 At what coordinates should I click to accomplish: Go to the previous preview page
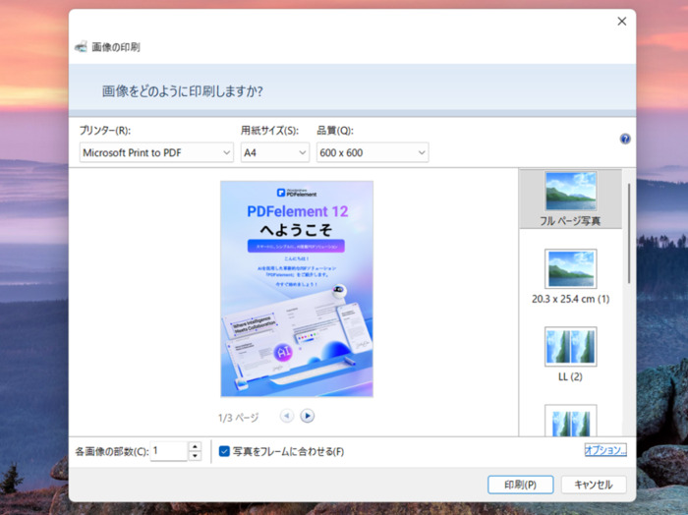click(287, 416)
